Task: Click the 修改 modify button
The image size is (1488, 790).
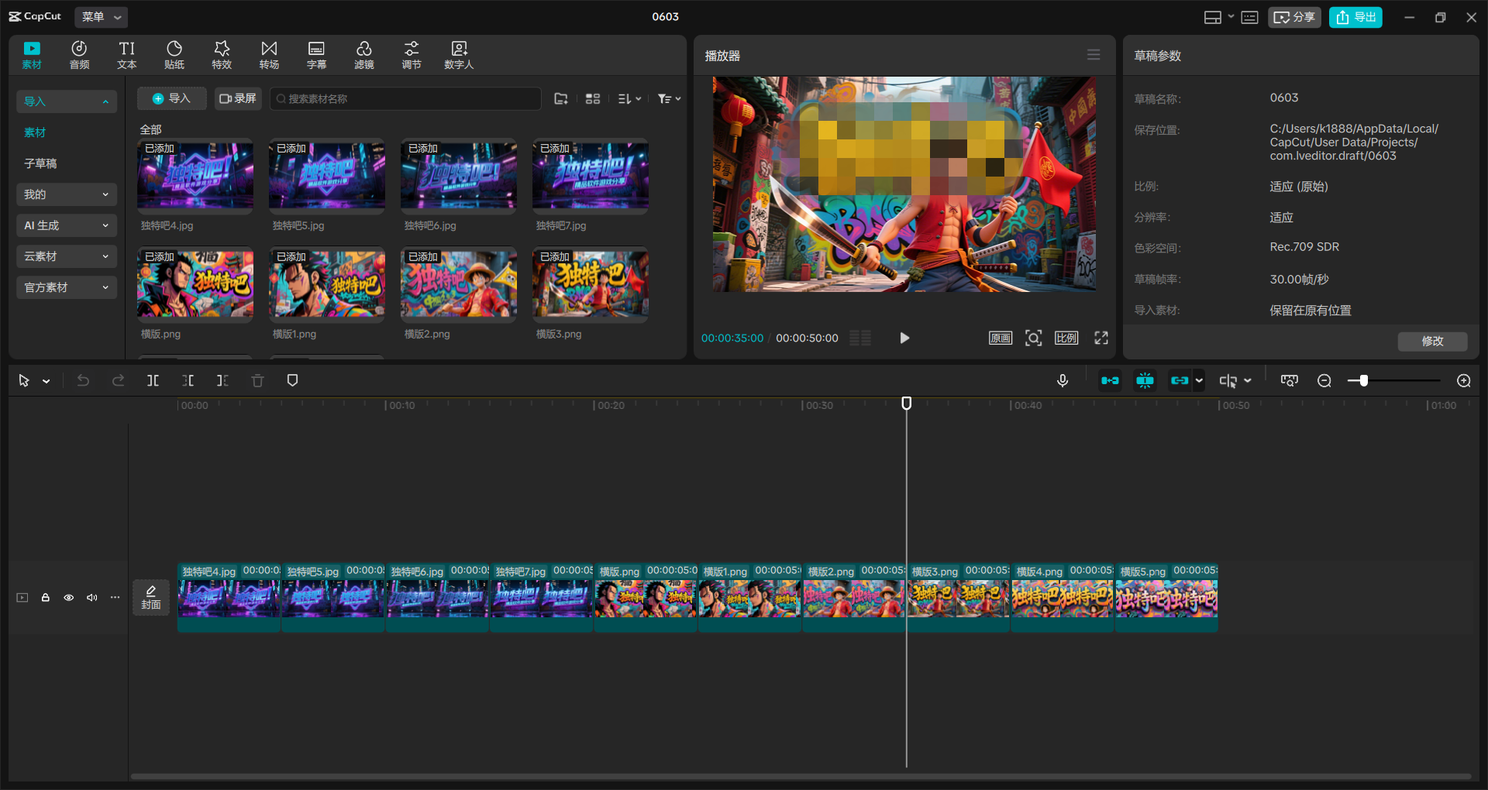Action: [x=1432, y=341]
